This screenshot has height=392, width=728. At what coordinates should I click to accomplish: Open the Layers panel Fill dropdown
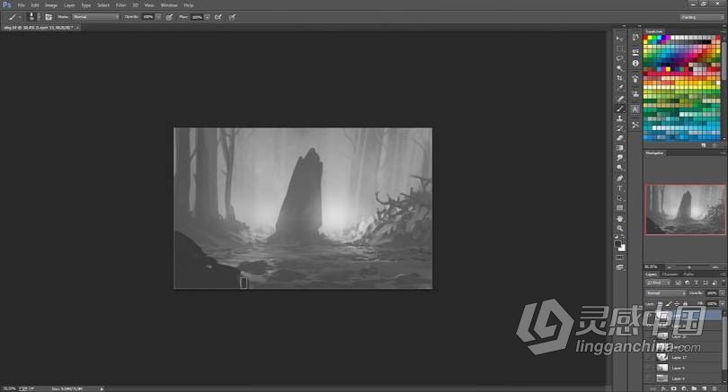coord(722,304)
